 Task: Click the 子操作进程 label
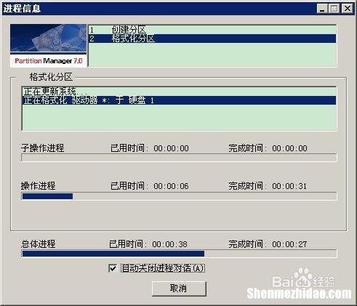[x=43, y=148]
